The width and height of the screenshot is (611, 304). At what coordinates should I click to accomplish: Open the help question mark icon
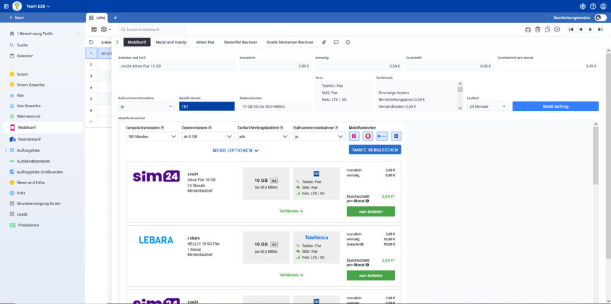(593, 6)
